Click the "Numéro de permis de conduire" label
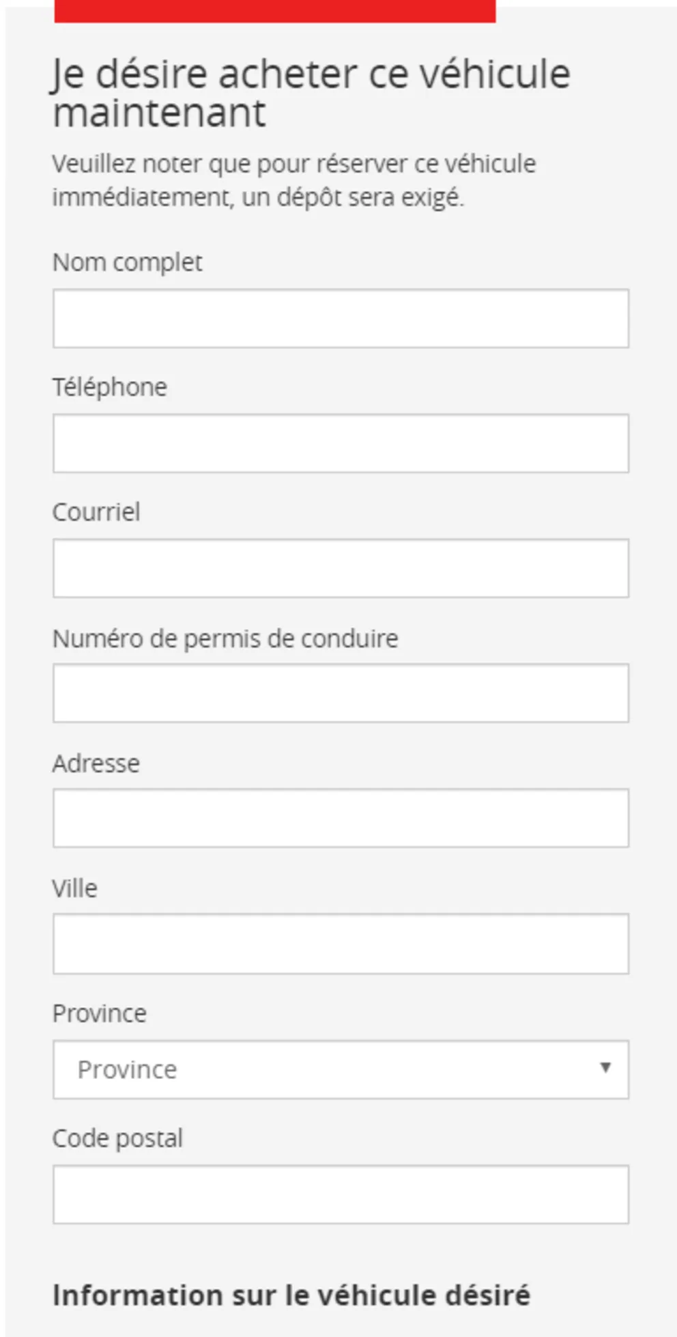The width and height of the screenshot is (677, 1337). pos(225,638)
